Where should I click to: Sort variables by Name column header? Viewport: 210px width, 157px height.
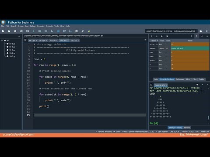(x=154, y=41)
